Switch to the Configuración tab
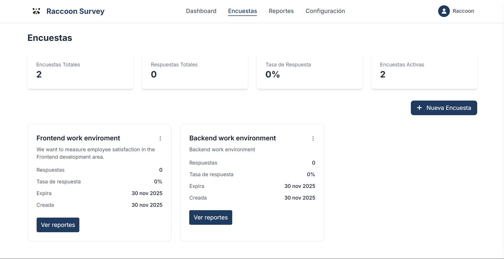Viewport: 504px width, 259px height. 325,11
